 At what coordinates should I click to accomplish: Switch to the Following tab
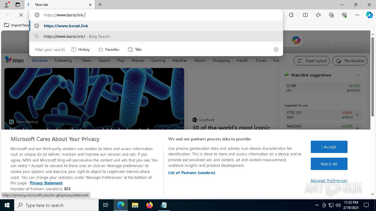point(63,60)
